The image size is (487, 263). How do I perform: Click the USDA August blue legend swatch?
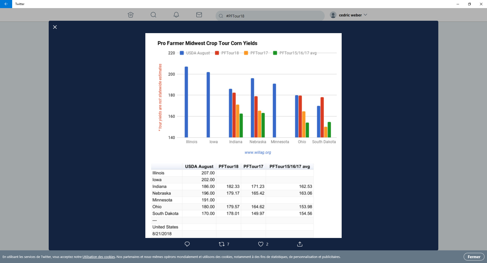(x=182, y=53)
